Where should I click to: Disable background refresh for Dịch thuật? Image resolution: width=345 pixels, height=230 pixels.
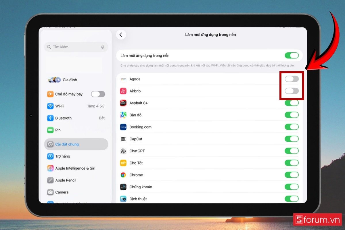292,199
